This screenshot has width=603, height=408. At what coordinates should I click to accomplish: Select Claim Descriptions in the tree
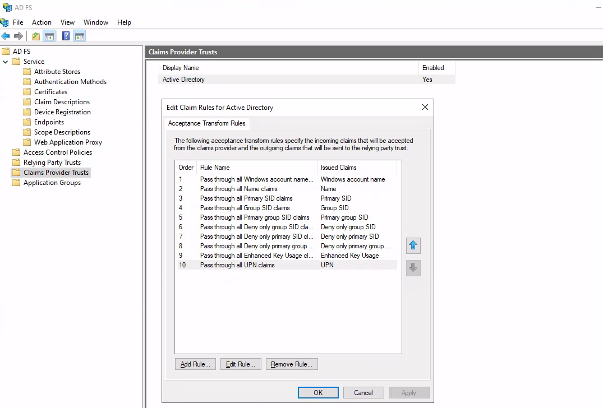pos(62,102)
